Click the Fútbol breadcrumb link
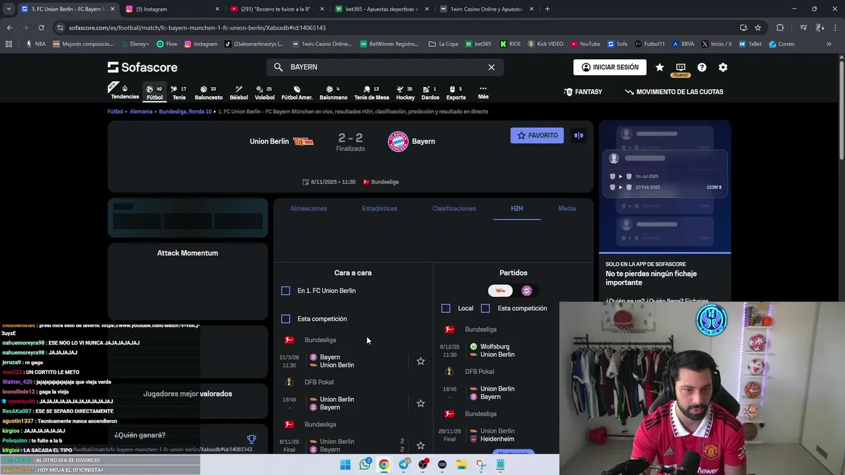 [x=116, y=111]
